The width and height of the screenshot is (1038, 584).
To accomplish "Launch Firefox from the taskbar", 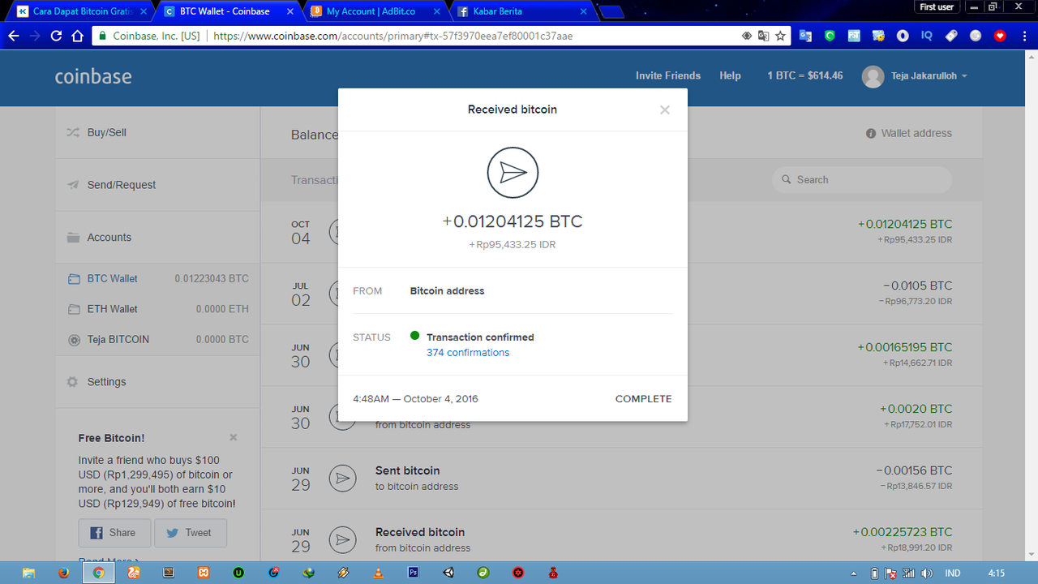I will (x=63, y=573).
